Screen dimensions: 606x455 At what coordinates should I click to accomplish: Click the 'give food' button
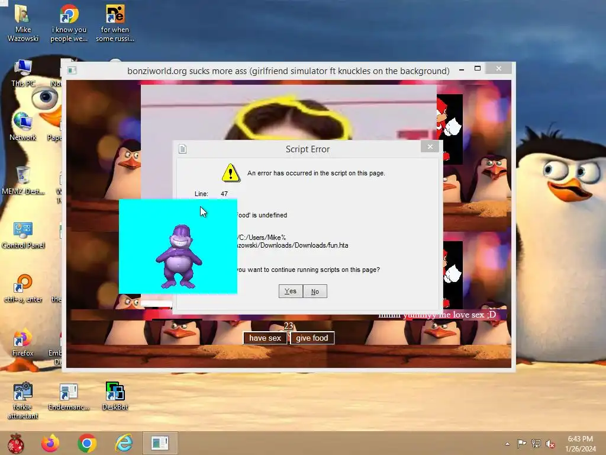312,338
